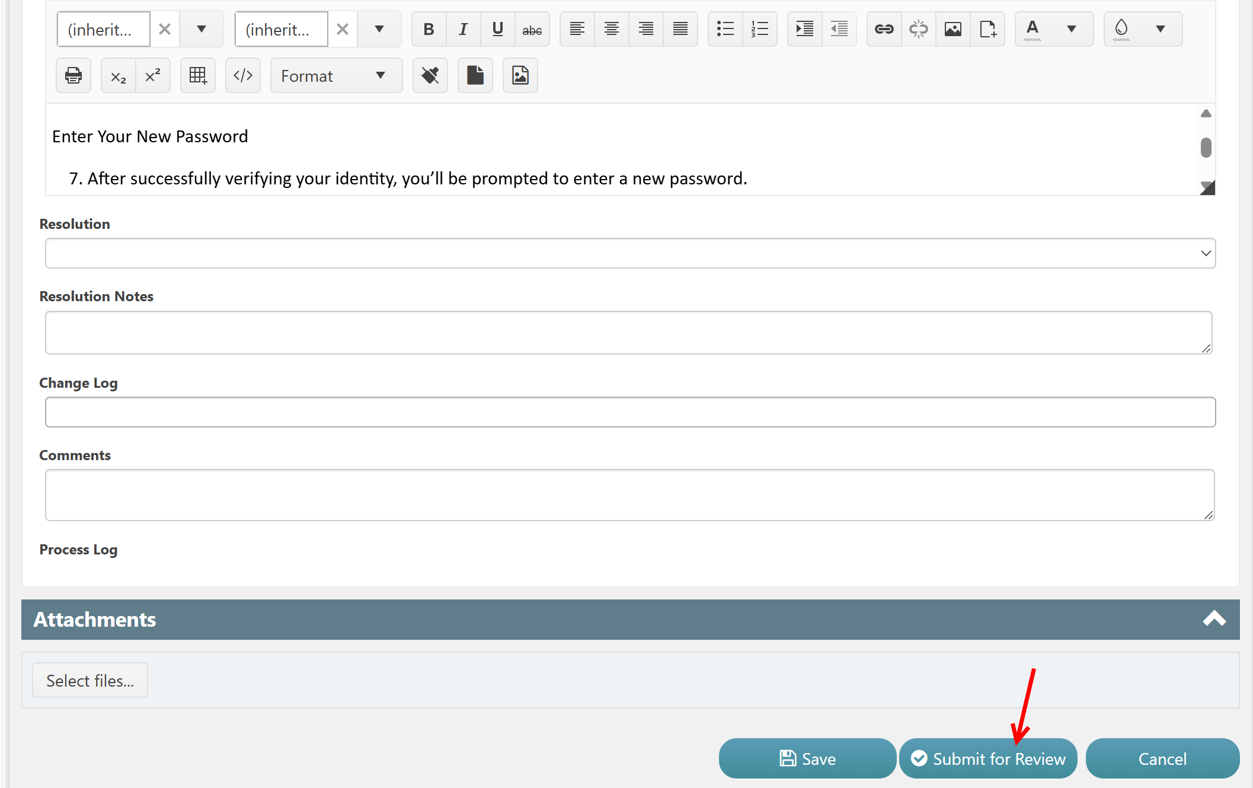Click Submit for Review

pyautogui.click(x=987, y=758)
